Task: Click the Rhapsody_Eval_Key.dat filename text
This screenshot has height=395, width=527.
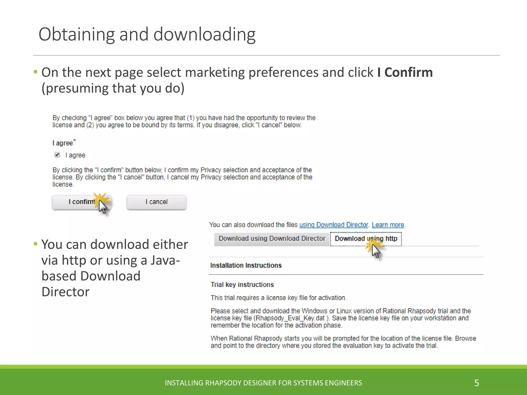Action: [291, 318]
